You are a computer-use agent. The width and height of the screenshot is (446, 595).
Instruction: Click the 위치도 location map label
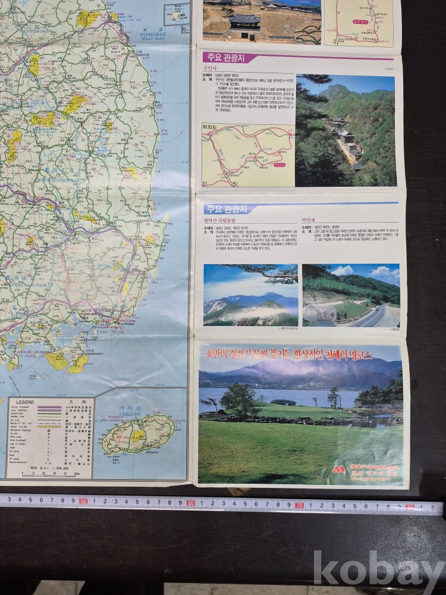click(211, 127)
